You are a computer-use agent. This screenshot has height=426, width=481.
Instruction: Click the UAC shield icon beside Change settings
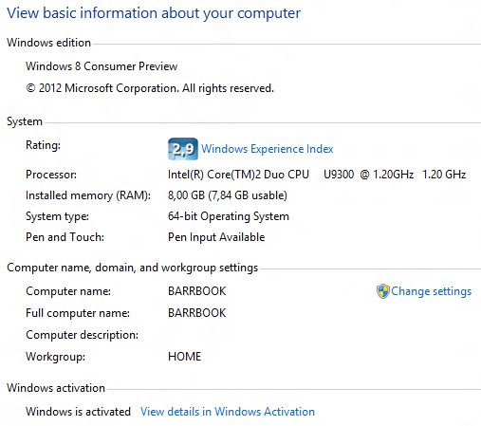(382, 291)
